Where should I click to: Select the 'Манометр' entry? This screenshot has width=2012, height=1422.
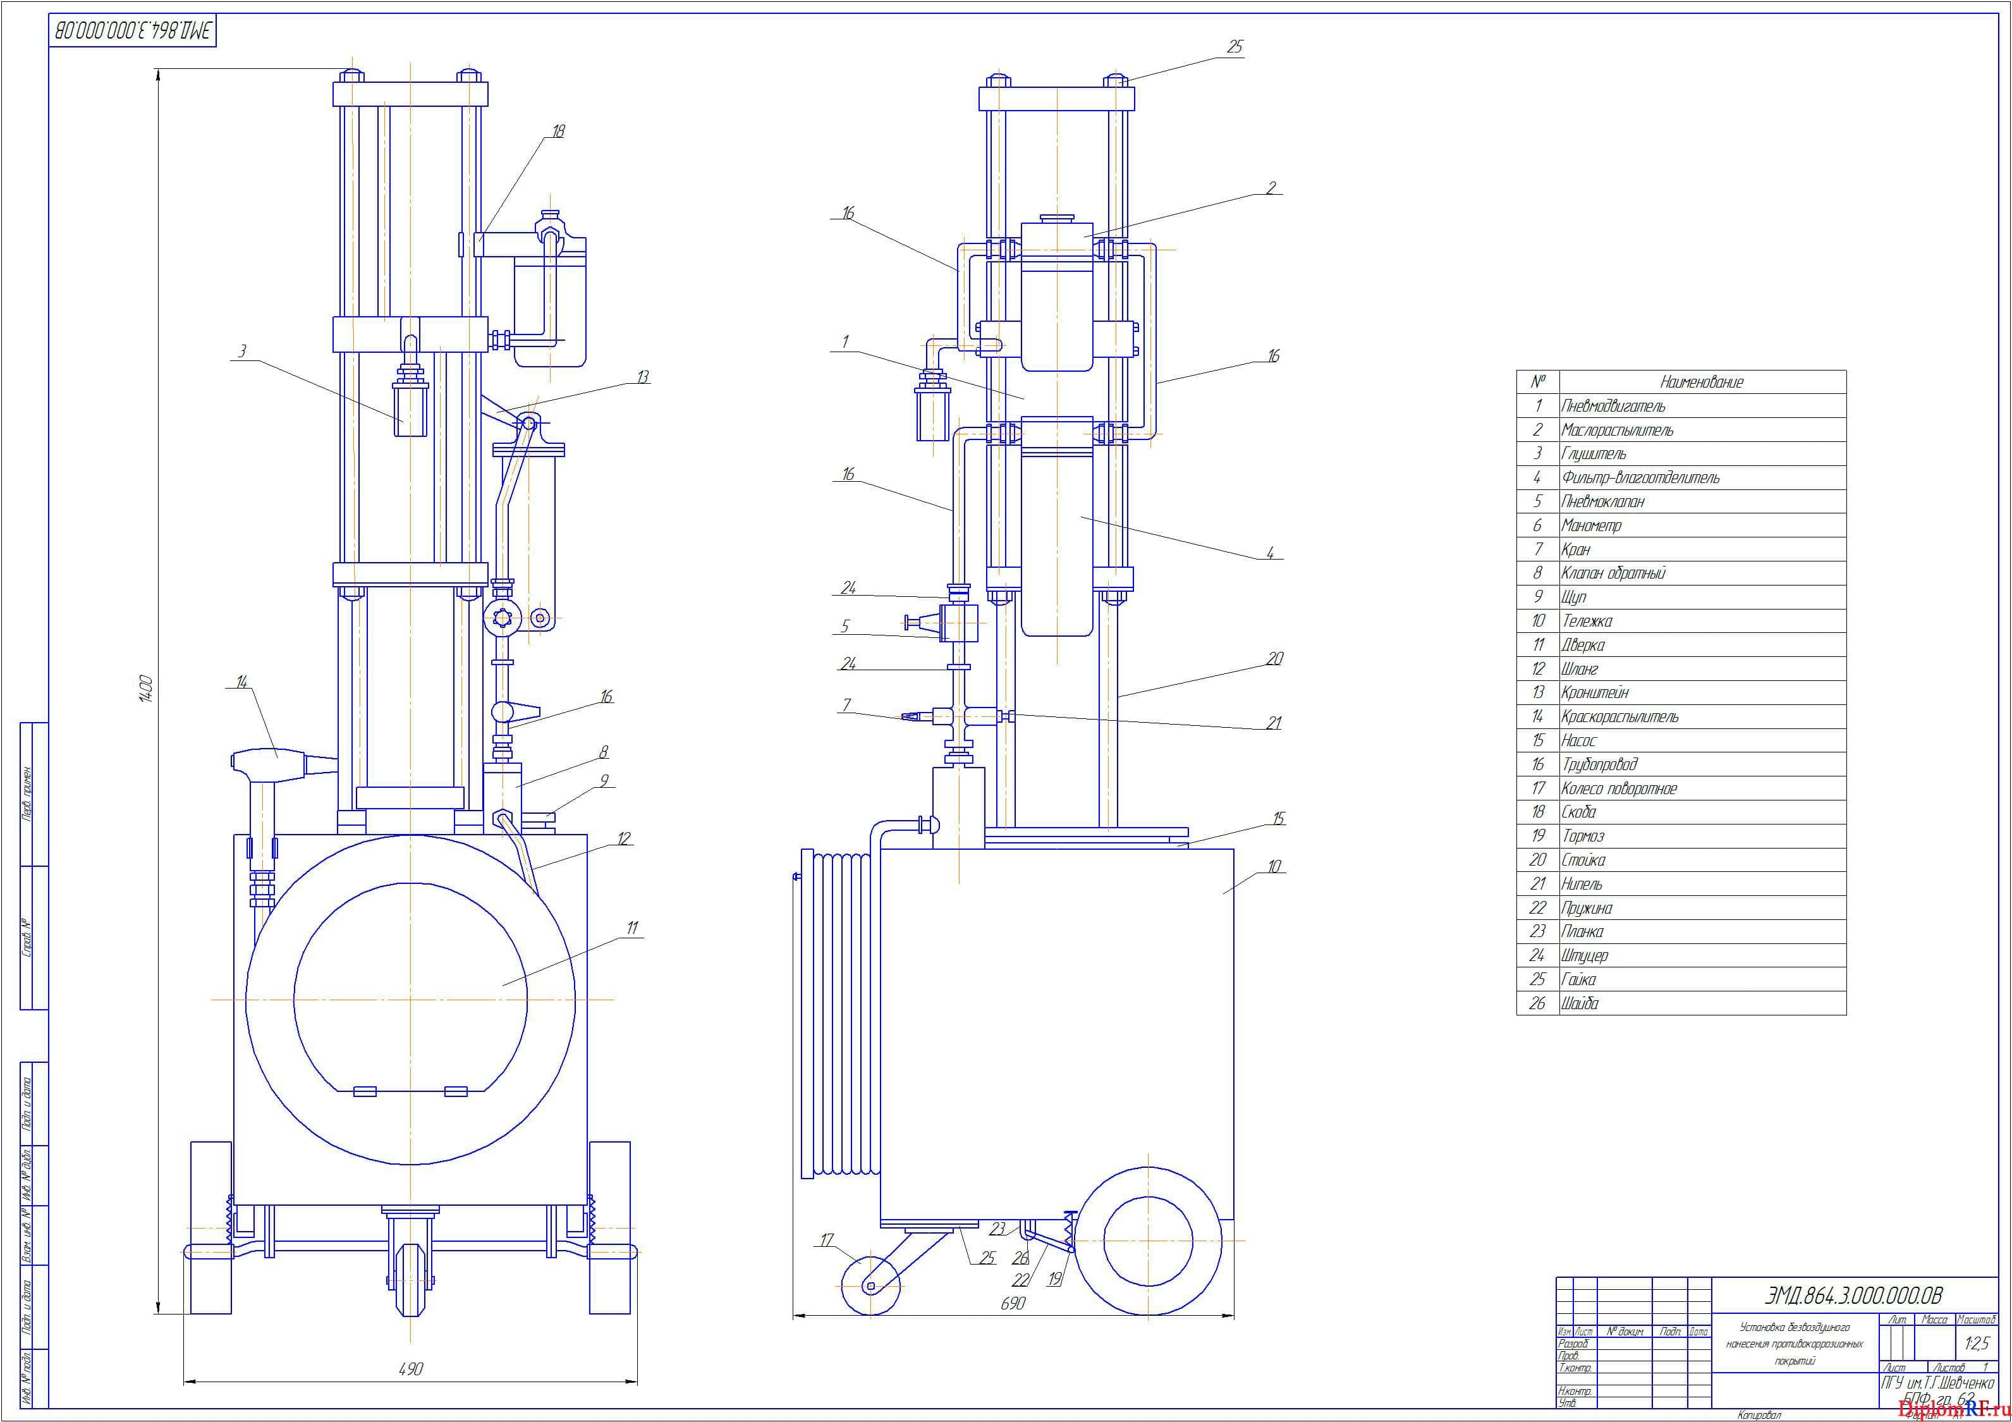[1681, 525]
